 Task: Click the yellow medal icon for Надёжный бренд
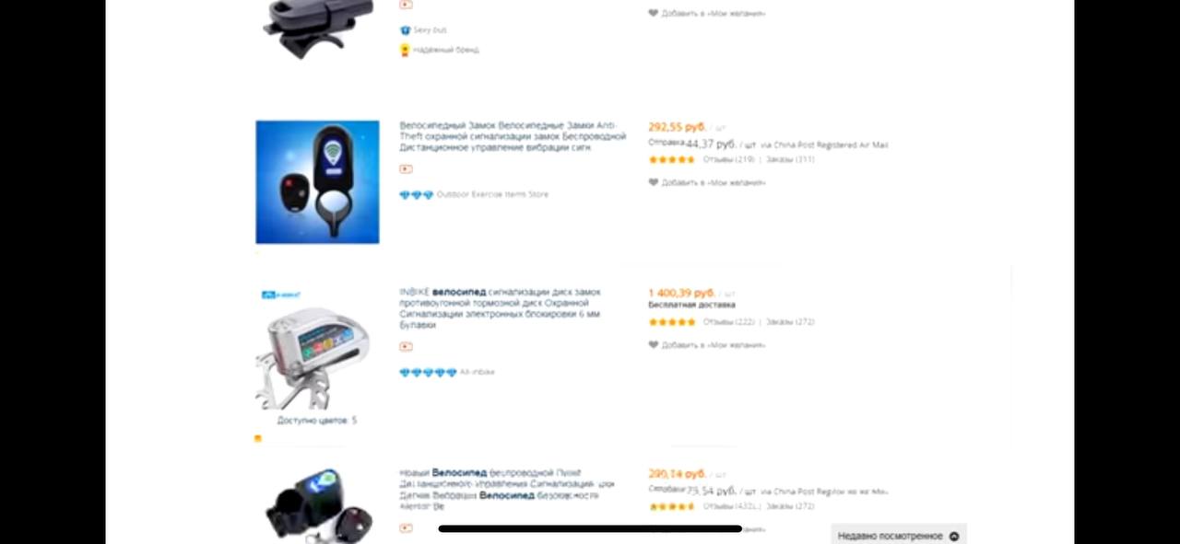[x=405, y=50]
